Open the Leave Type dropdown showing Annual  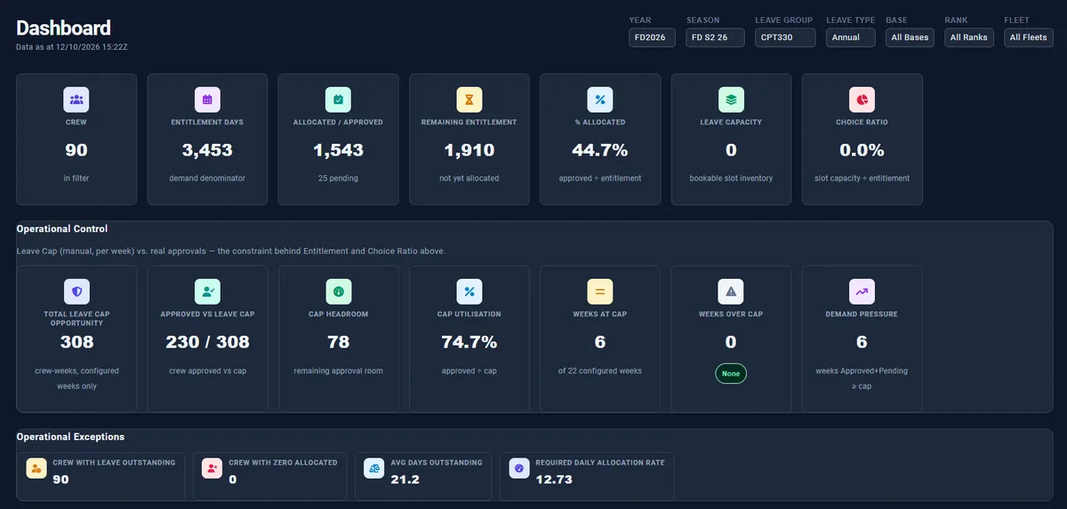(x=850, y=37)
